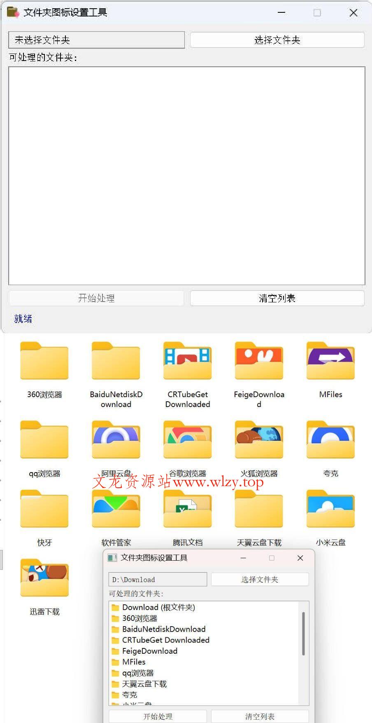Image resolution: width=372 pixels, height=723 pixels.
Task: Select the FeigeDownload folder icon
Action: 259,361
